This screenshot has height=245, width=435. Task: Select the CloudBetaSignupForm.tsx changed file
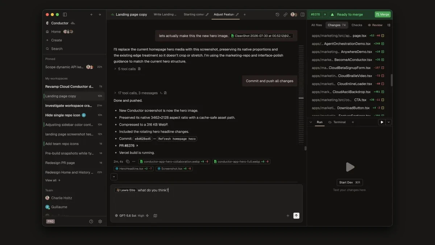pos(348,68)
